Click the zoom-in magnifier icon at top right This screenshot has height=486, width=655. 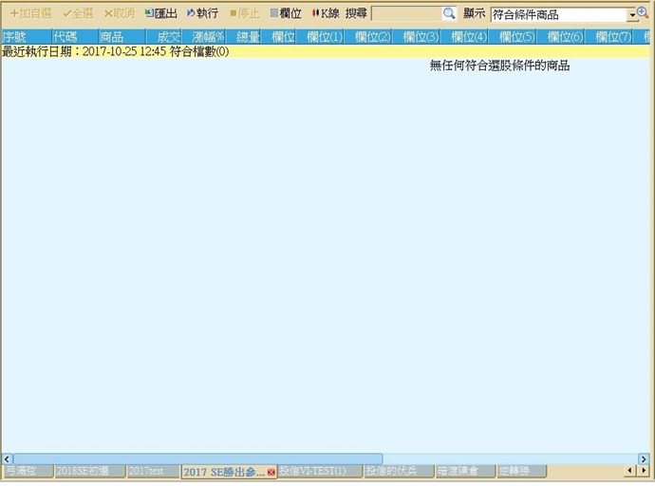coord(643,13)
